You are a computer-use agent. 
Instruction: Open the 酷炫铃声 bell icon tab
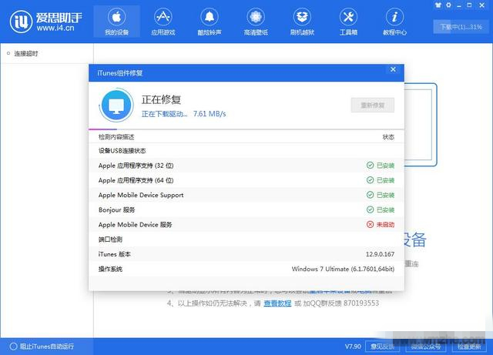(x=210, y=22)
